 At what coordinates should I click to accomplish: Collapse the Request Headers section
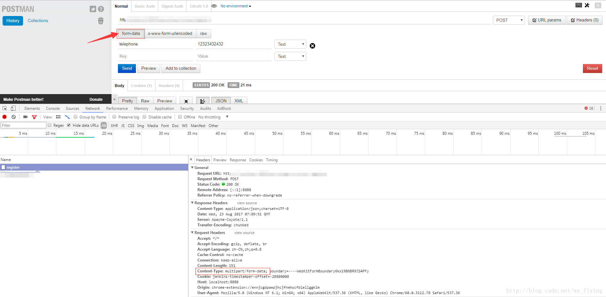pyautogui.click(x=192, y=232)
